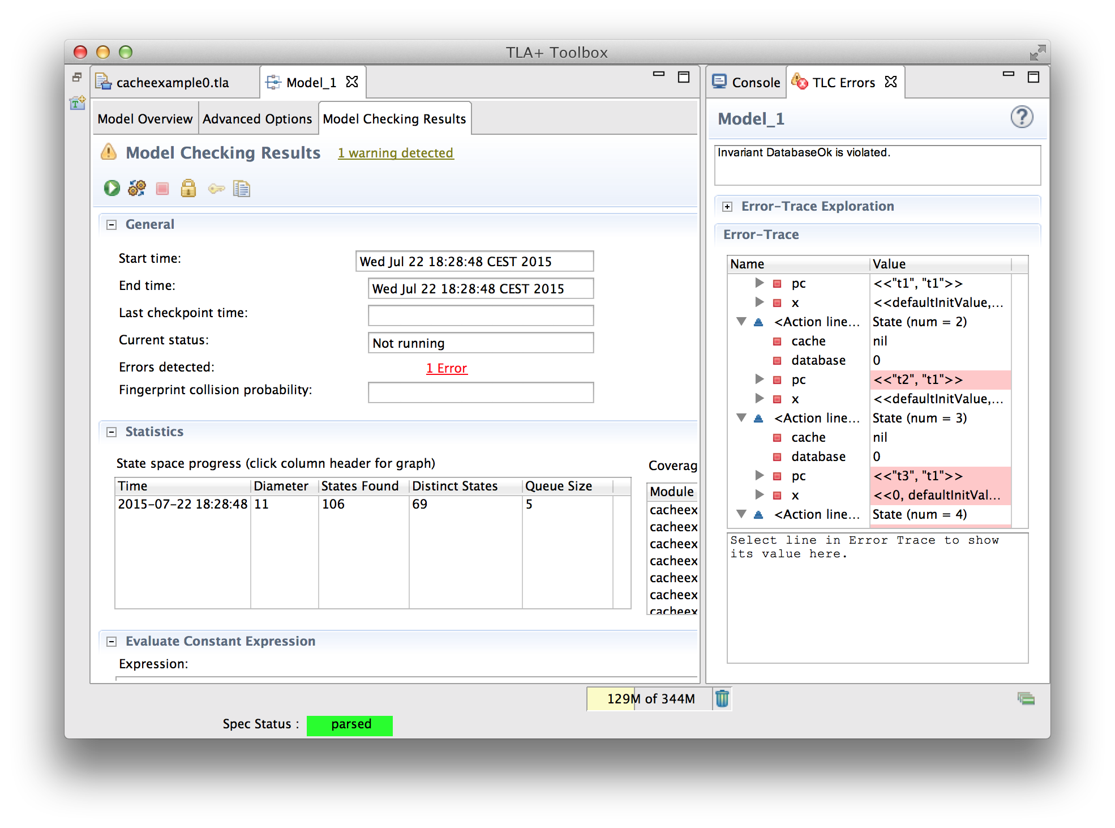Stop the running model check via red square icon
1115x828 pixels.
[x=162, y=188]
